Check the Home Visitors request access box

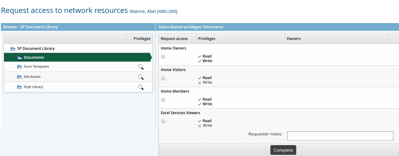pos(163,78)
